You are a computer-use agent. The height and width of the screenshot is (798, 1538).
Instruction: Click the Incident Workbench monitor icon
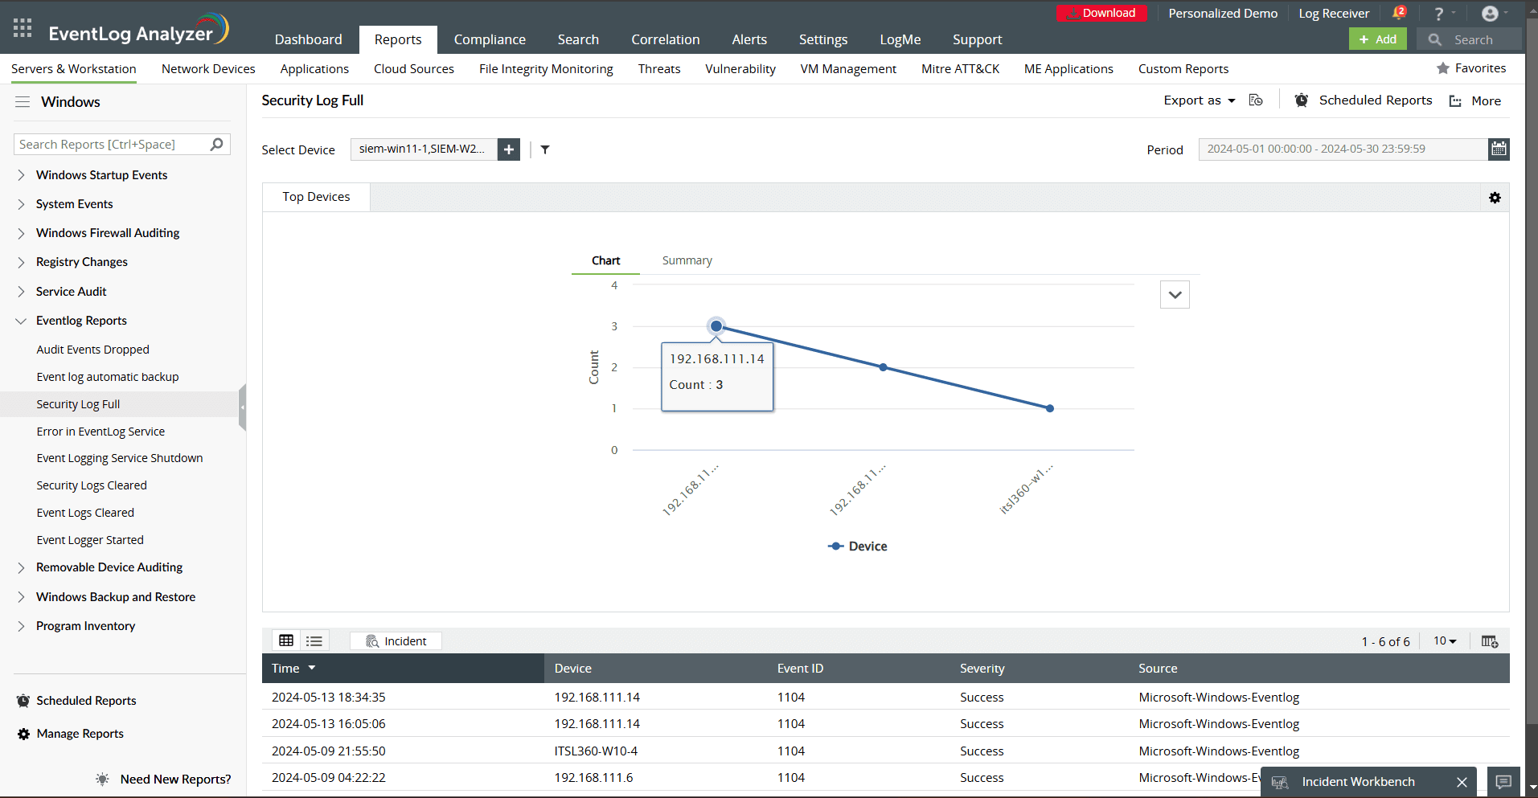(1280, 782)
